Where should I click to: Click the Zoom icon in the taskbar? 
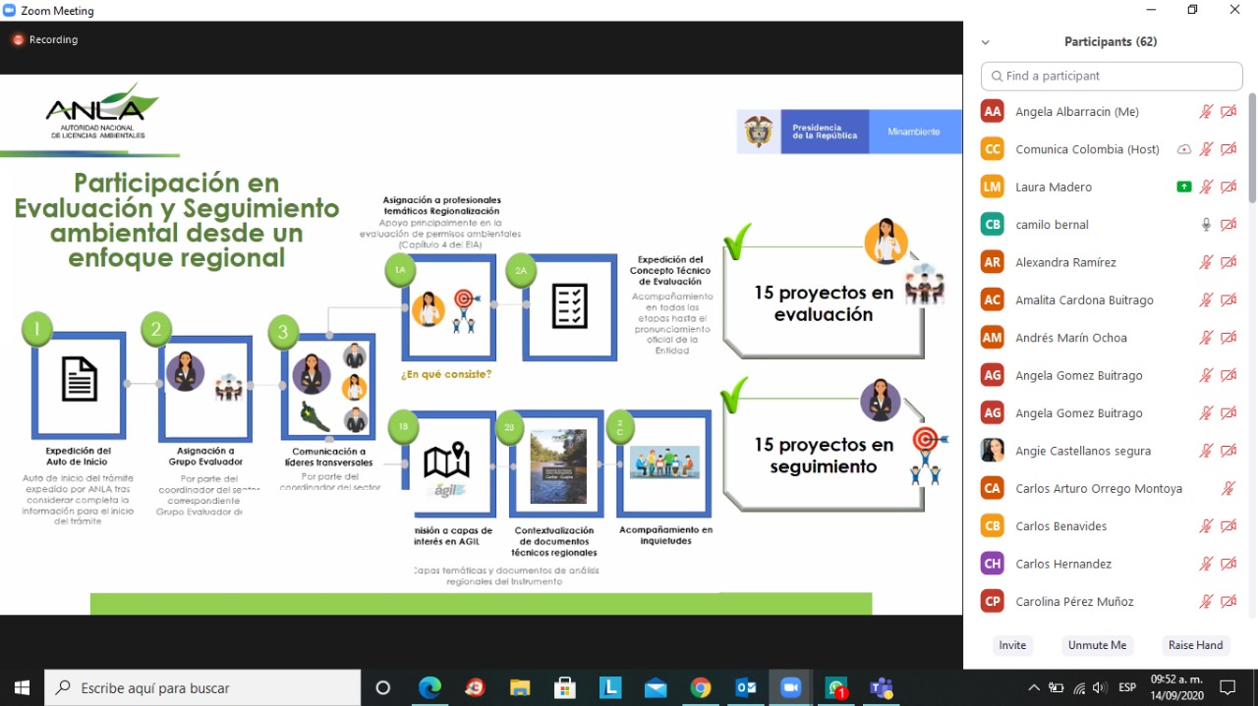pos(790,687)
